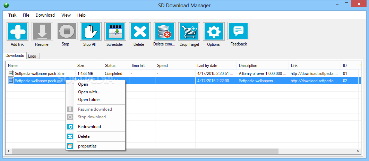Choose Open with... from context menu
The height and width of the screenshot is (161, 369).
(x=89, y=92)
